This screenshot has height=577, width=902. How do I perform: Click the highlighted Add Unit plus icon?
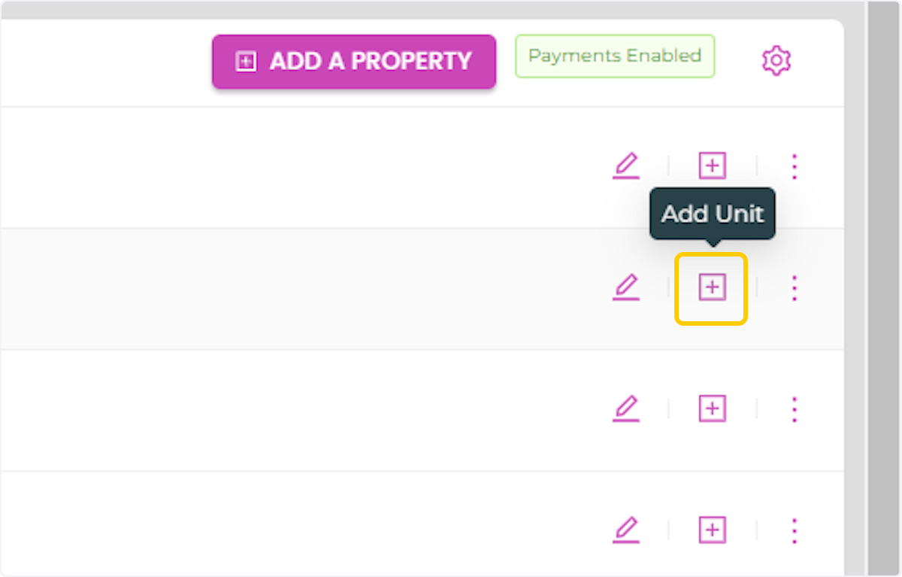click(712, 287)
